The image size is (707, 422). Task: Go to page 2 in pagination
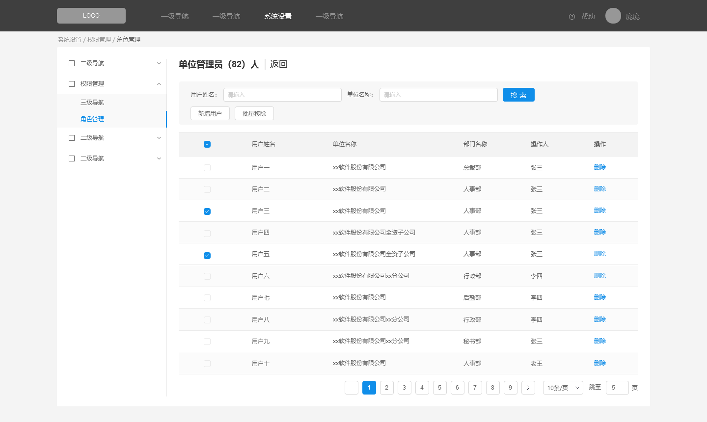pyautogui.click(x=387, y=388)
